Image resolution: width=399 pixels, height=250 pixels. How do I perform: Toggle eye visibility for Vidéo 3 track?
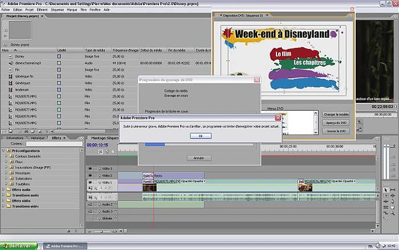pos(90,168)
